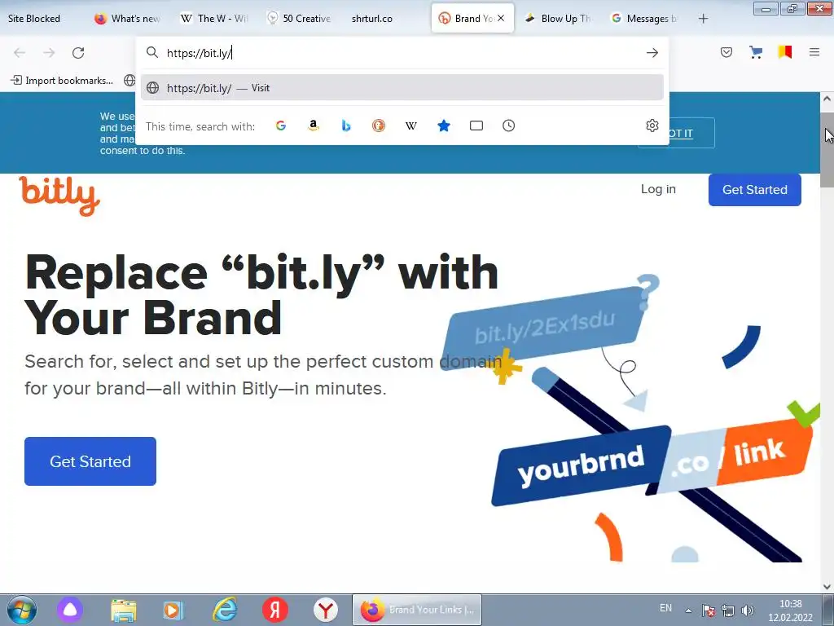The image size is (834, 626).
Task: Click the scrollbar up arrow
Action: (x=827, y=99)
